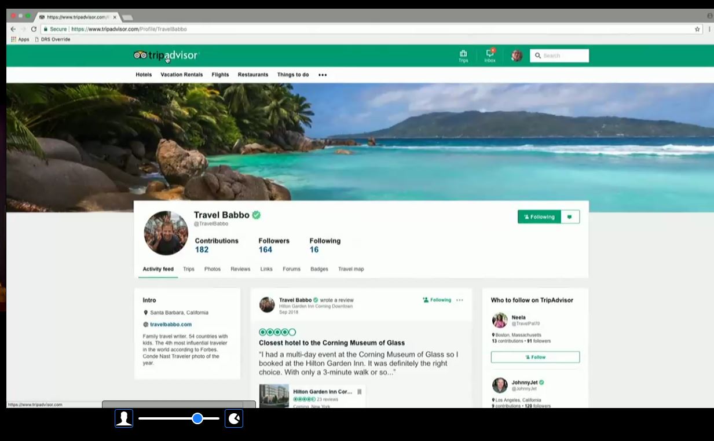Open the user avatar in header

[517, 56]
